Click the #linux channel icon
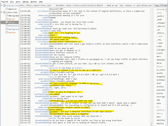This screenshot has width=168, height=126. (6, 23)
